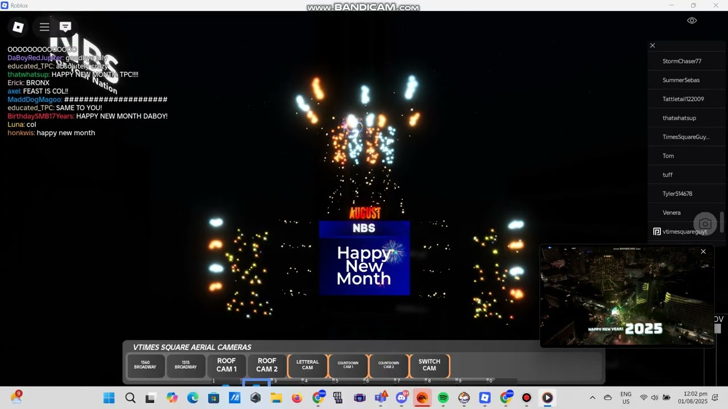The height and width of the screenshot is (409, 728).
Task: Toggle the eye visibility icon
Action: click(x=692, y=20)
